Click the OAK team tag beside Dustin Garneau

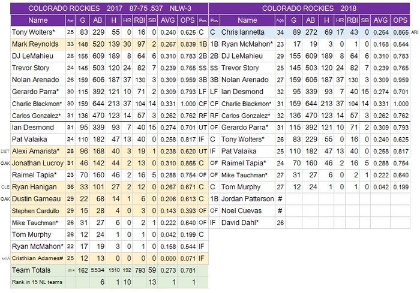5,199
